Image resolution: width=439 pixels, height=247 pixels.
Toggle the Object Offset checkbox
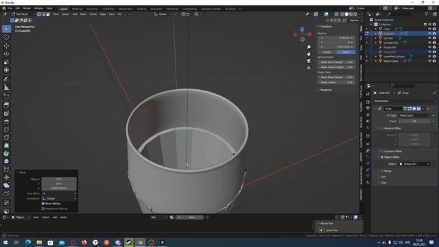coord(382,157)
